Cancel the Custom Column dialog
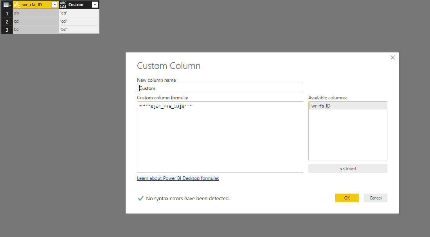The height and width of the screenshot is (237, 430). coord(376,198)
